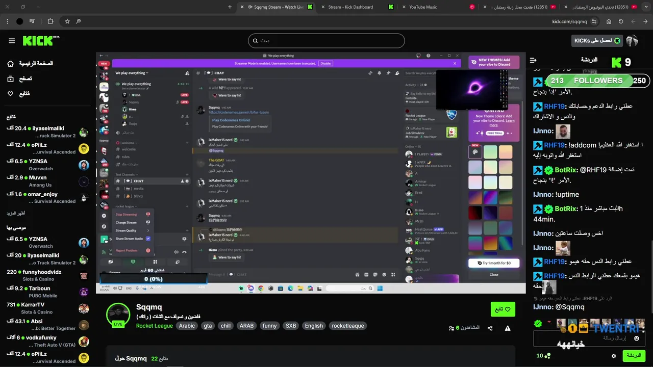The width and height of the screenshot is (653, 367).
Task: Click the Get KICKs button in header
Action: pos(597,41)
